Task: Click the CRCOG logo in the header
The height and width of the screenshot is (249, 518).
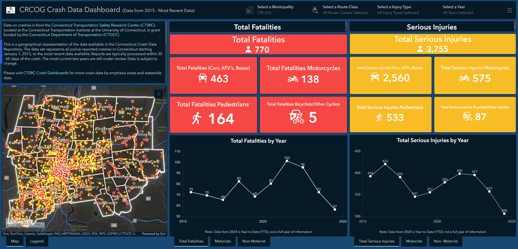Action: pos(10,10)
